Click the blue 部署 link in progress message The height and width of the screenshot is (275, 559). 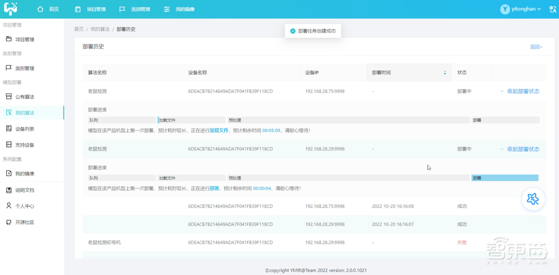[214, 188]
